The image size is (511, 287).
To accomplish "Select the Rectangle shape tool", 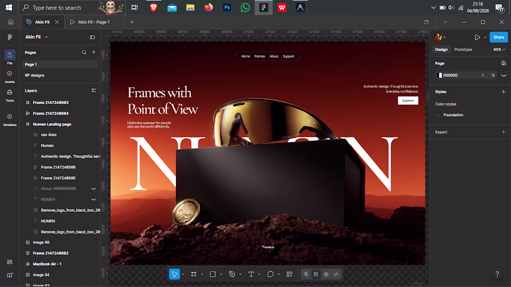I will [x=213, y=274].
